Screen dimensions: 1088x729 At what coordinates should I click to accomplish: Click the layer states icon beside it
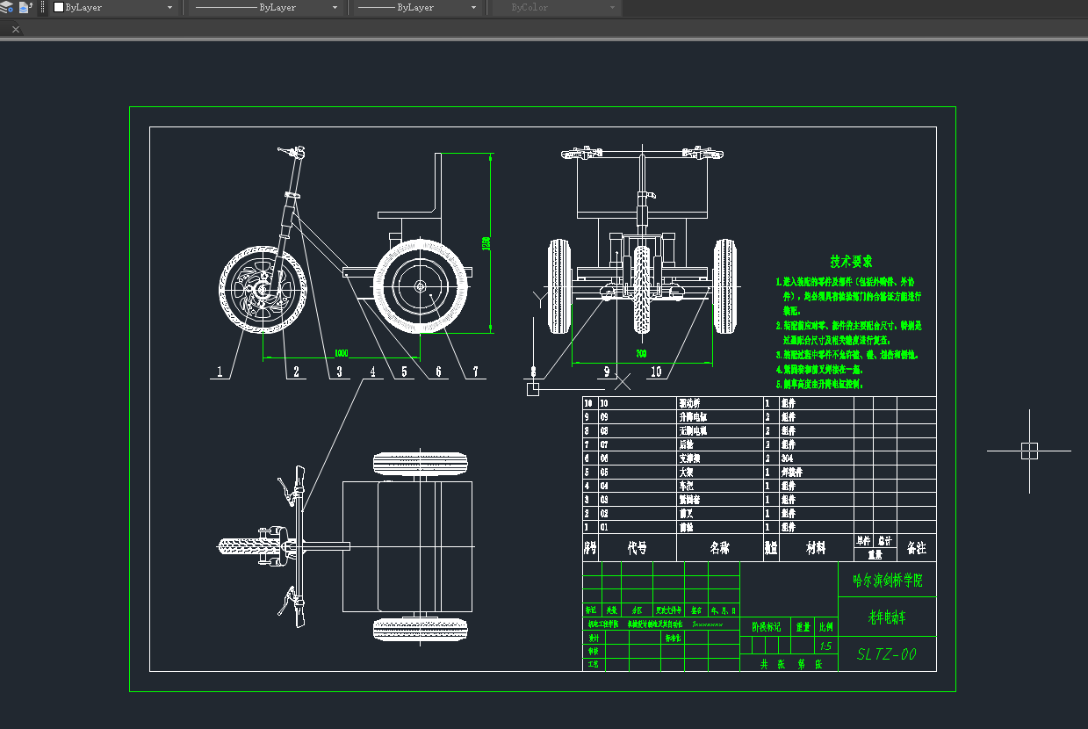[x=25, y=7]
